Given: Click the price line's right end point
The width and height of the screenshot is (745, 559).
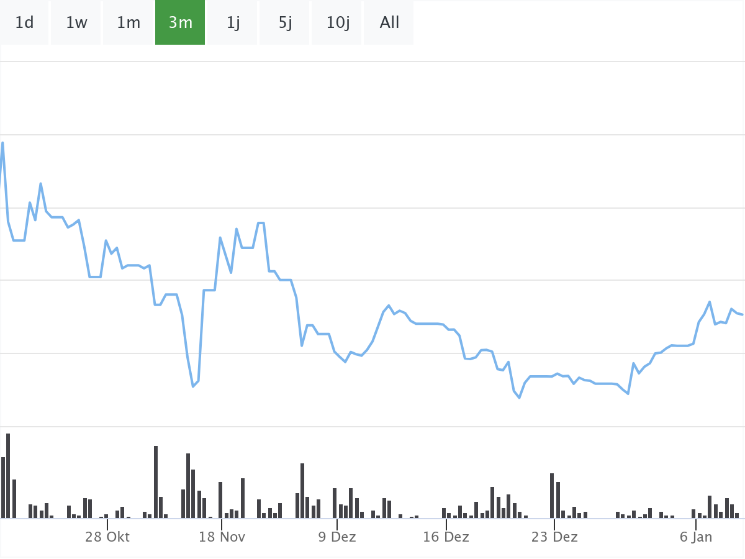Looking at the screenshot, I should tap(743, 314).
